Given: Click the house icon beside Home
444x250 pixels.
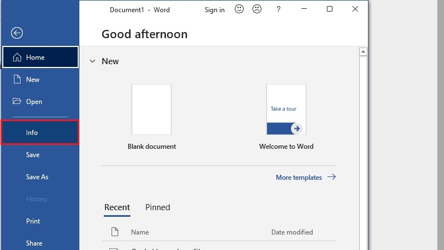Looking at the screenshot, I should coord(17,58).
